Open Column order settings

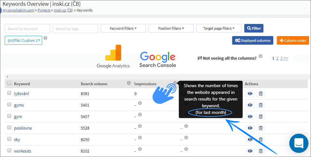tap(293, 41)
